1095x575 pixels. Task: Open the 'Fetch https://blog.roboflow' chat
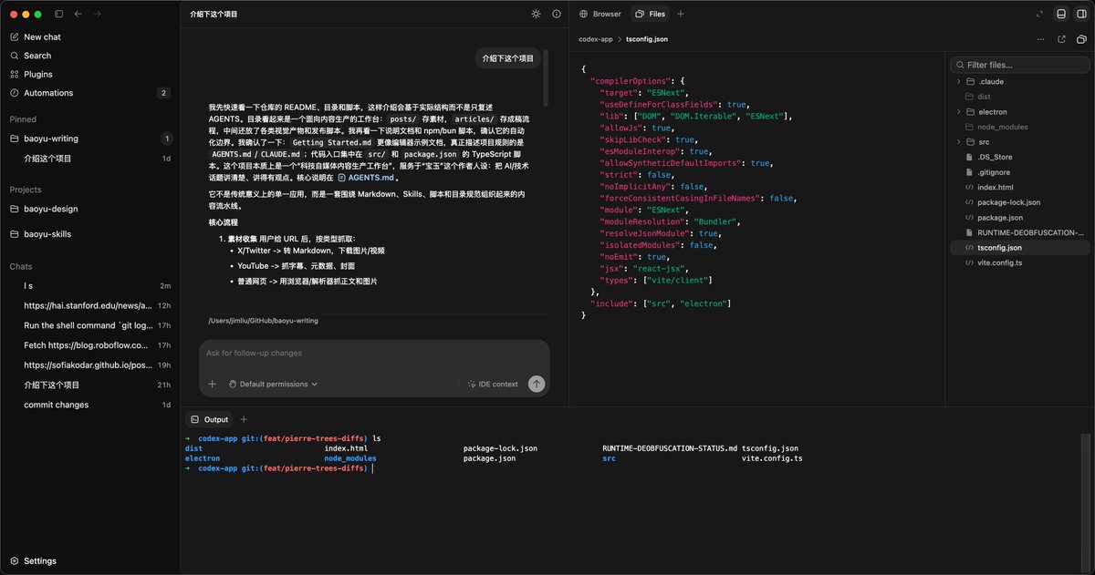point(89,345)
